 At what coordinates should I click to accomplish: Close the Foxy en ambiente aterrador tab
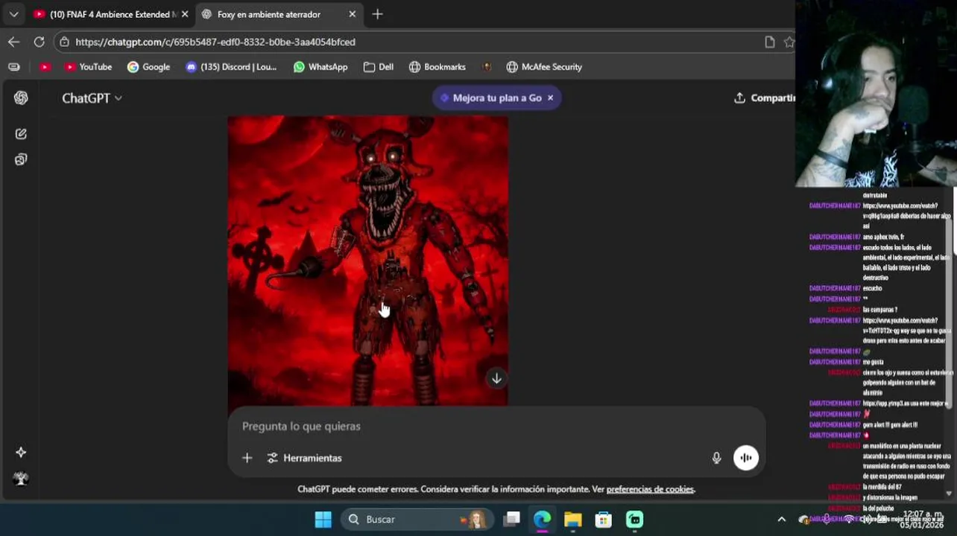coord(352,14)
